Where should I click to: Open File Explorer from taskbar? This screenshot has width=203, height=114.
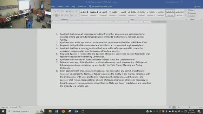click(x=50, y=111)
